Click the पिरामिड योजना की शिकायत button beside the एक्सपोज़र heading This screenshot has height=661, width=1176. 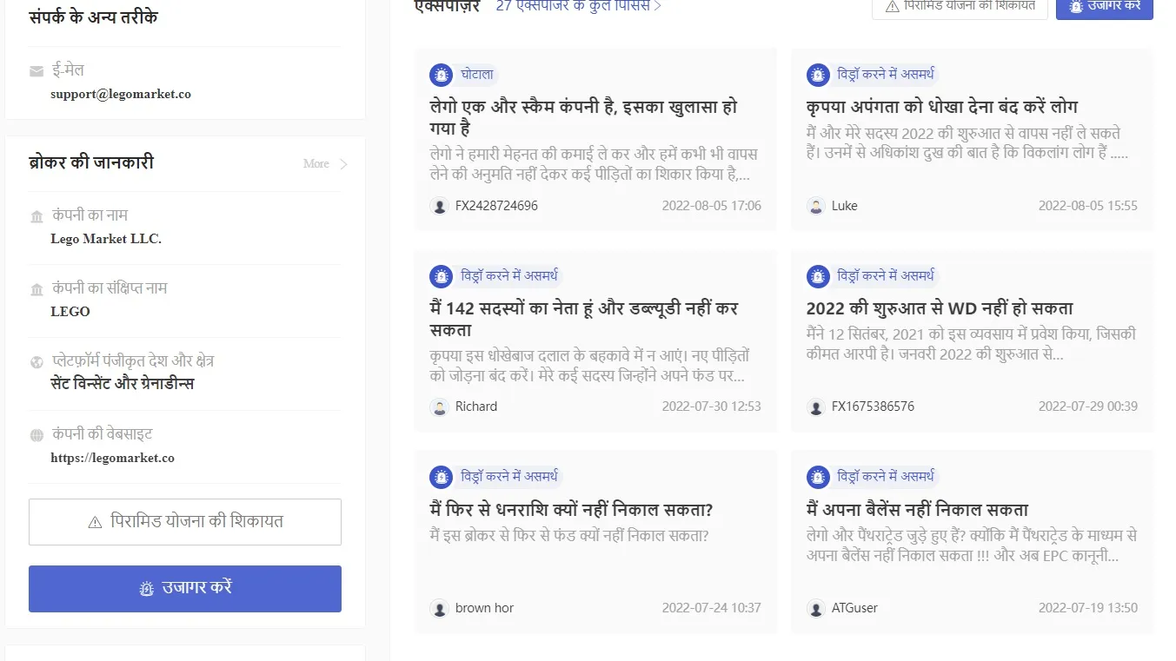pyautogui.click(x=960, y=7)
